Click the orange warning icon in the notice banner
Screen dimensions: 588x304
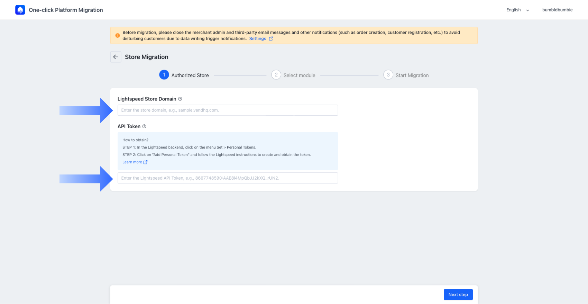pyautogui.click(x=118, y=35)
